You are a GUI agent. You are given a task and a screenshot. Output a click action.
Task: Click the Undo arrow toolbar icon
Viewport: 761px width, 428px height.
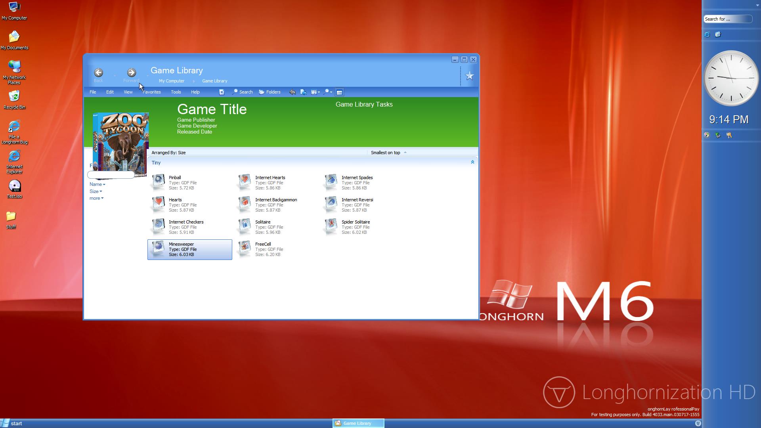[x=293, y=92]
